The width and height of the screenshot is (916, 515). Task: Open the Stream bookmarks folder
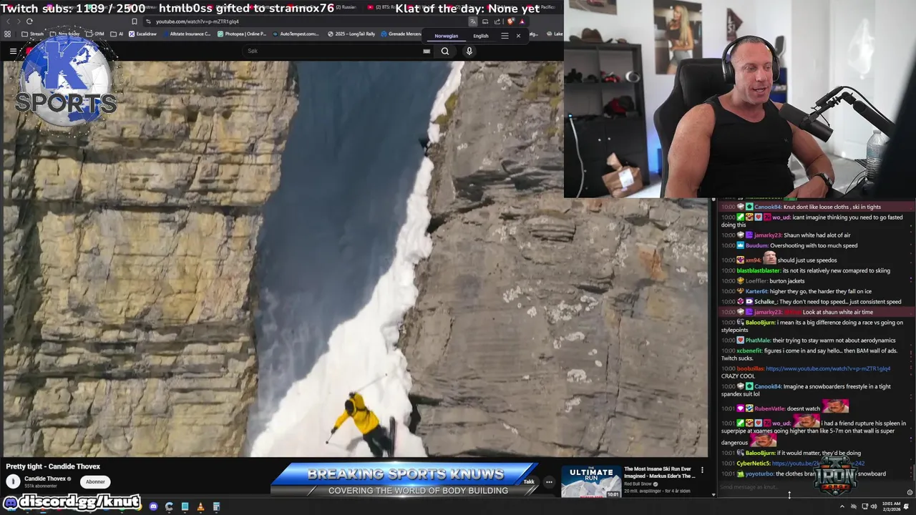33,34
